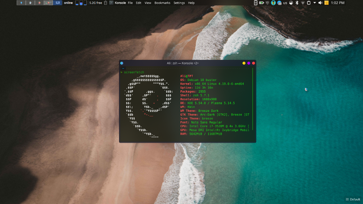The image size is (363, 204).
Task: Click the trash icon in top panel
Action: pyautogui.click(x=106, y=3)
